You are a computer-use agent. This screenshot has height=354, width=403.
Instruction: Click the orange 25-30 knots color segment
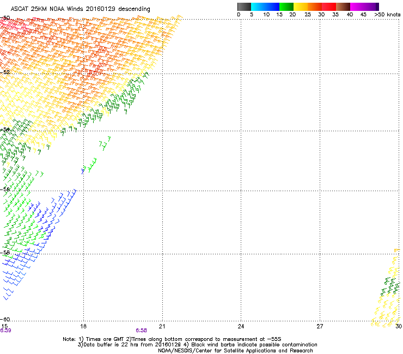(x=315, y=7)
